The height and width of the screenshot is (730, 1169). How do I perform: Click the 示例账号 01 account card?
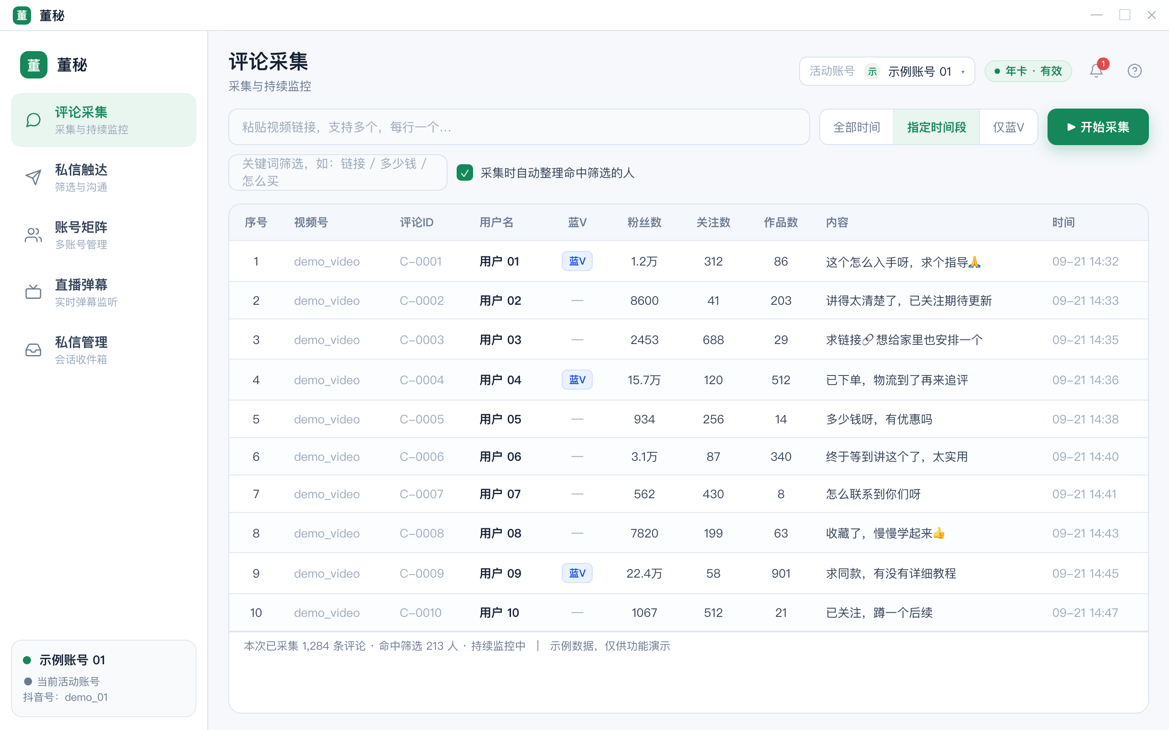click(x=103, y=678)
